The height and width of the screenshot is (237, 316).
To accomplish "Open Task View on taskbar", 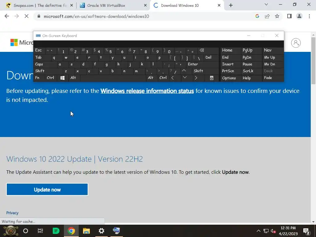I will (x=40, y=231).
